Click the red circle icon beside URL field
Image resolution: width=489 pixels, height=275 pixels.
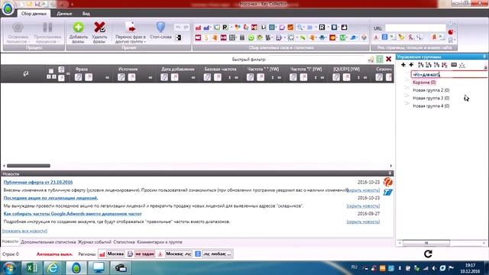point(450,32)
